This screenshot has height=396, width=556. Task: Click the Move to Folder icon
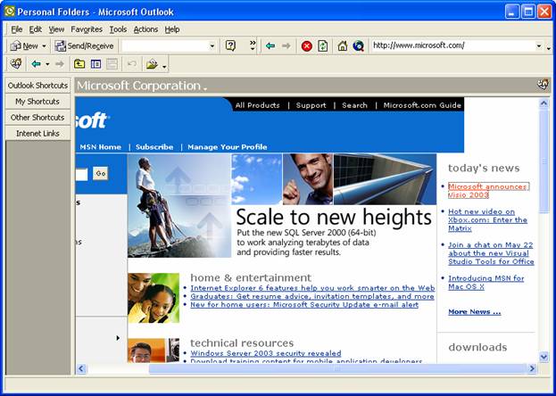pyautogui.click(x=152, y=64)
